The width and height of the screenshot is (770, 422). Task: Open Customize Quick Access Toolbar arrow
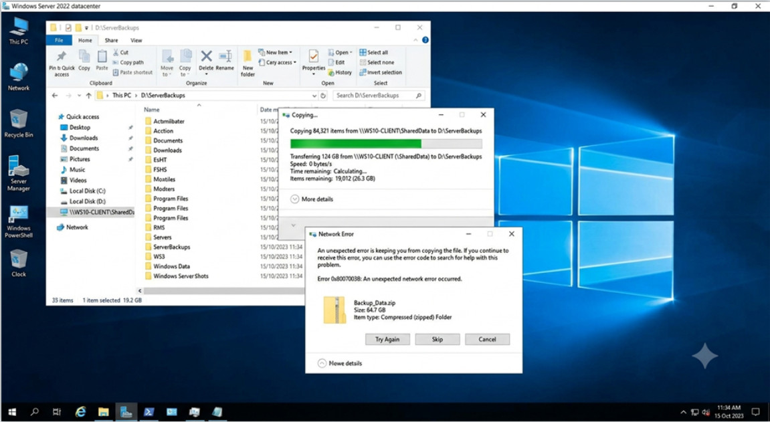click(86, 28)
